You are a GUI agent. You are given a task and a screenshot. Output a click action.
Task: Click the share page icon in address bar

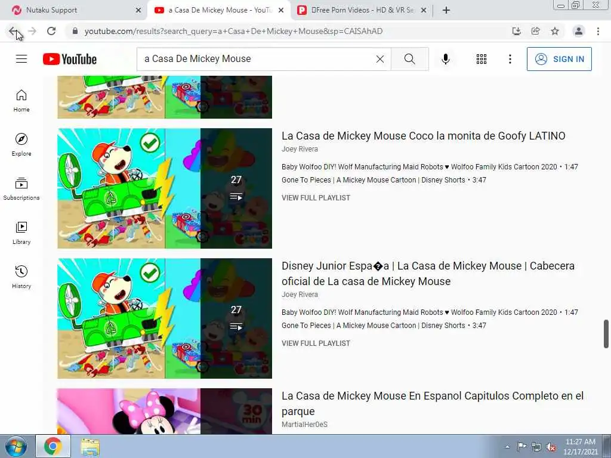pos(536,31)
